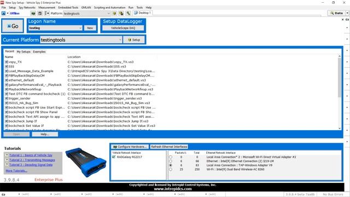Viewport: 350px width, 197px height.
Task: Open the small arrow beside the toolbar Go icon
Action: point(7,13)
